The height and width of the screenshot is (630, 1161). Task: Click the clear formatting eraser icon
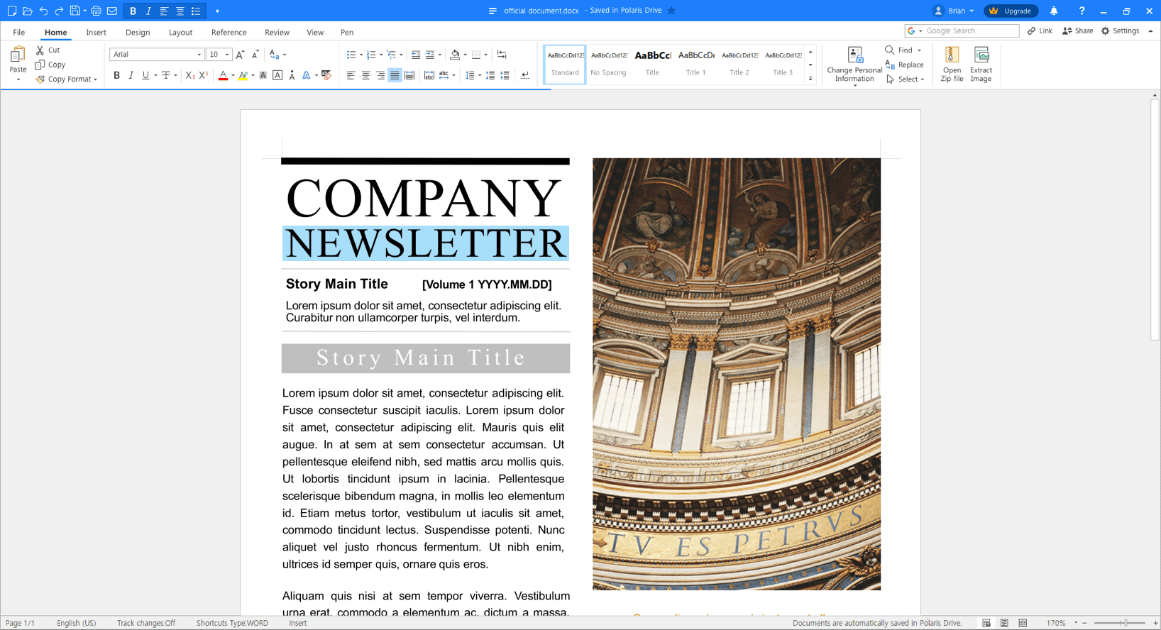(x=326, y=75)
